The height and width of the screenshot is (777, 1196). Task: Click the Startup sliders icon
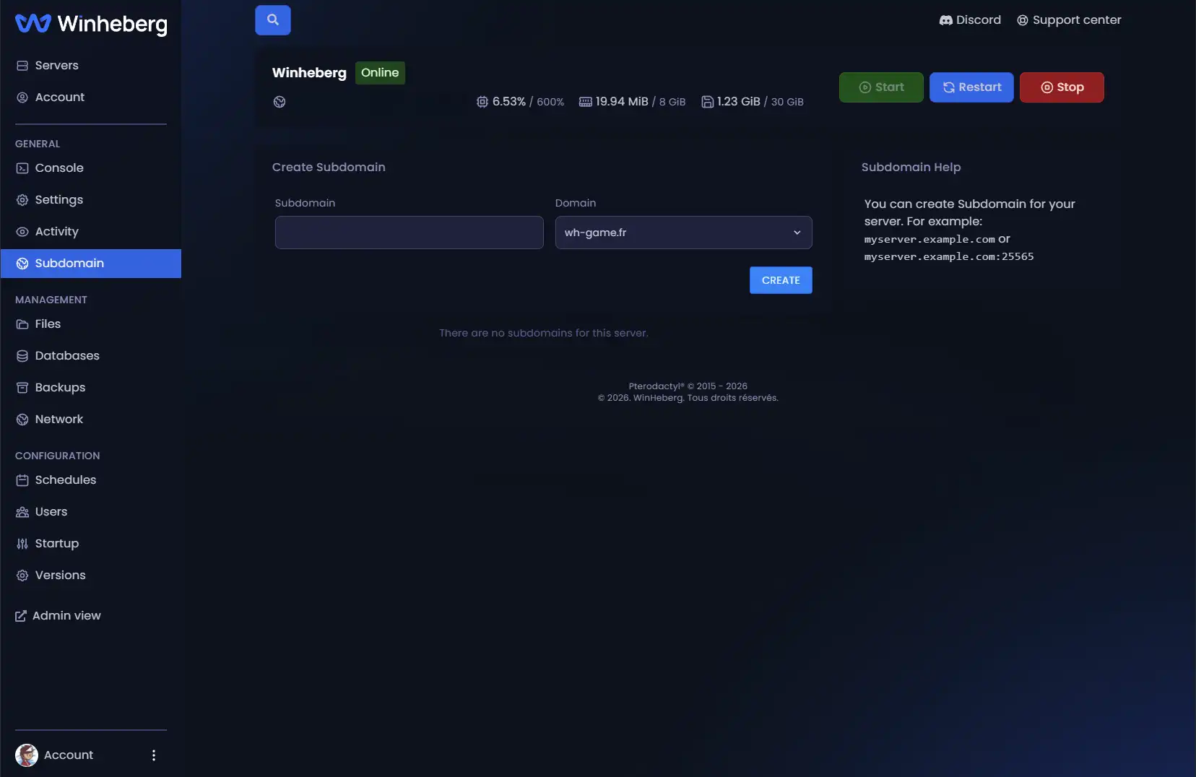point(22,544)
